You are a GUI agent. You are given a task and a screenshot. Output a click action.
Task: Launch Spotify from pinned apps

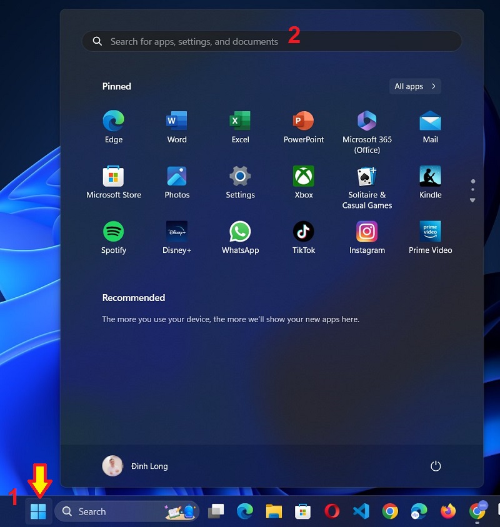click(113, 238)
